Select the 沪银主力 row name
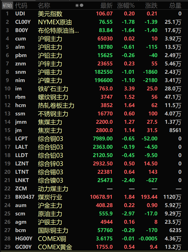The height and width of the screenshot is (252, 188). coord(50,222)
